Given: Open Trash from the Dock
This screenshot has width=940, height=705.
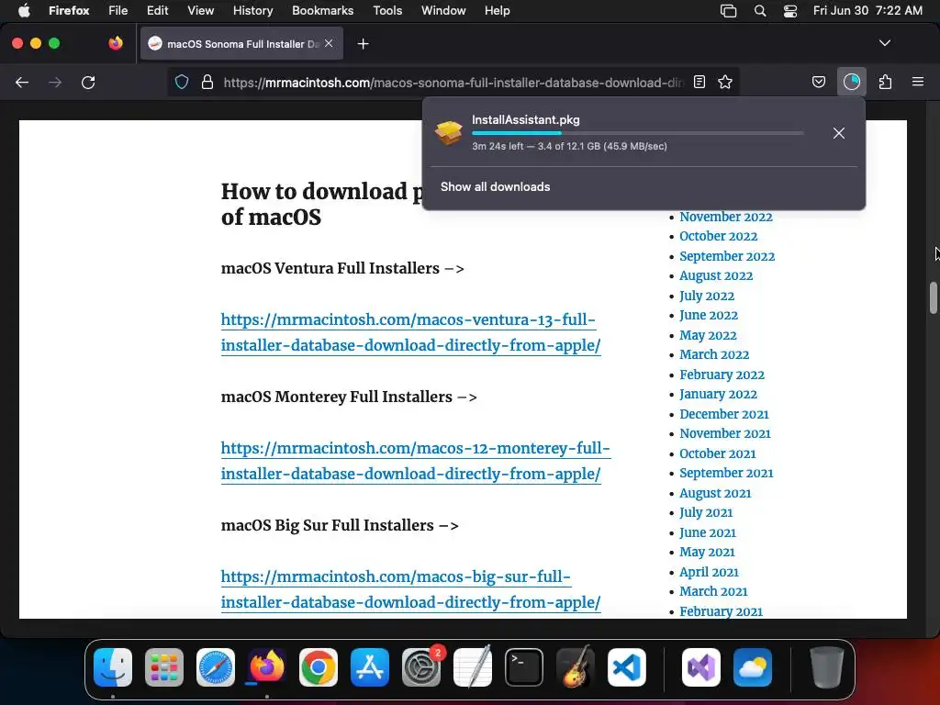Looking at the screenshot, I should [827, 667].
